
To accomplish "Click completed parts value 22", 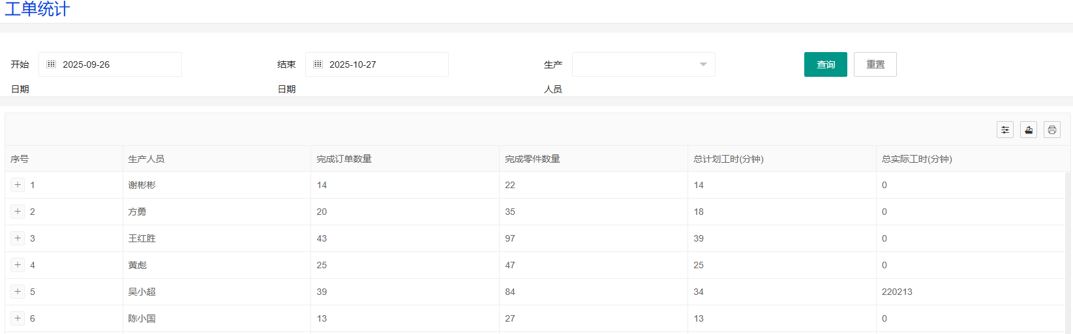I will (510, 185).
